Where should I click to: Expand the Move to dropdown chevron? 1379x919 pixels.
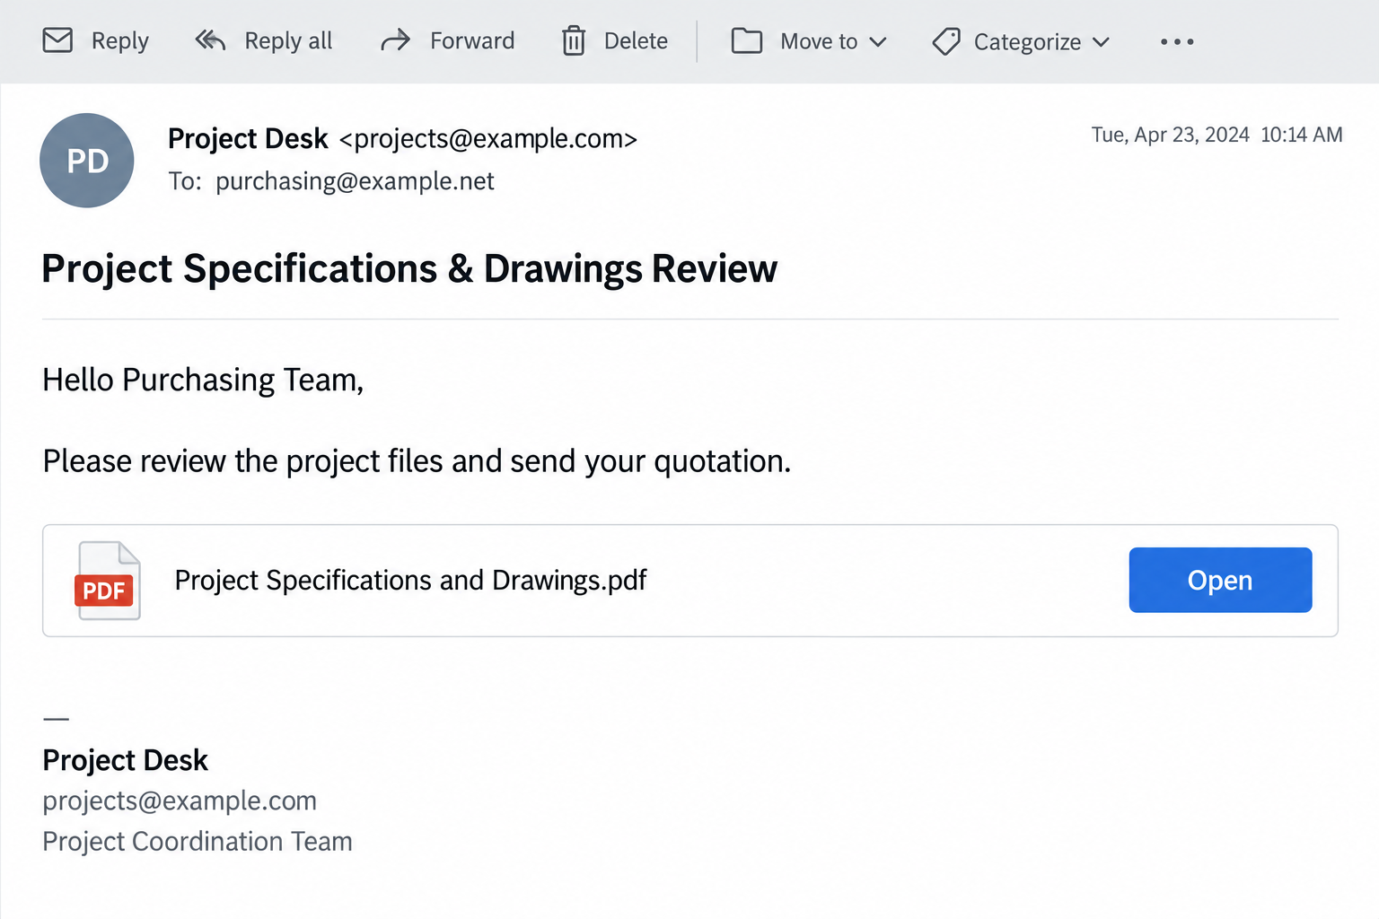click(x=878, y=42)
